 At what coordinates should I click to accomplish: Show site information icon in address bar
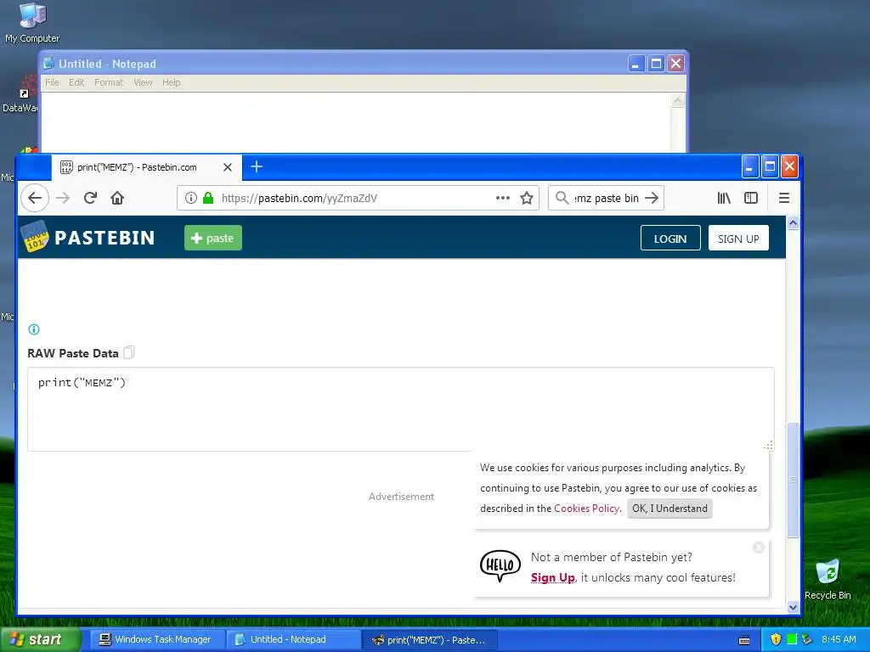tap(191, 198)
